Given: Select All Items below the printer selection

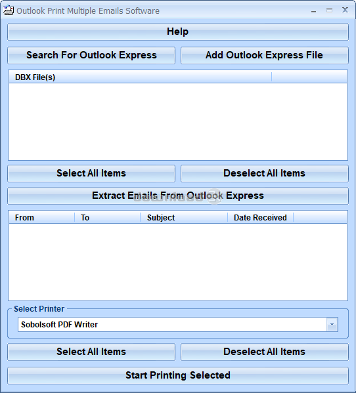Looking at the screenshot, I should point(91,352).
